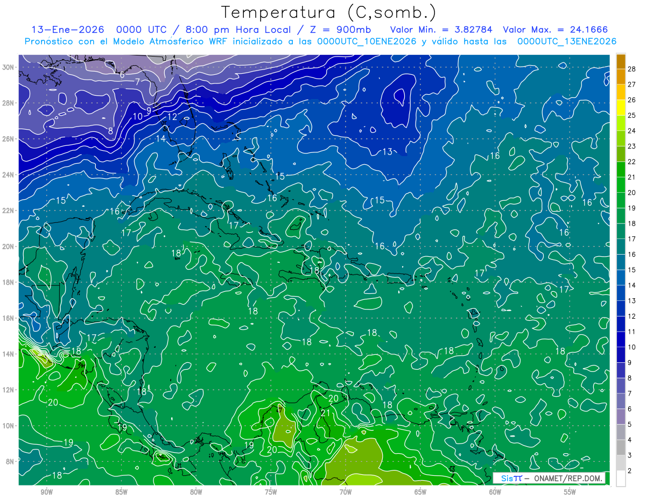Click the contour label "13" on the map
Viewport: 646px width, 499px height.
click(x=388, y=152)
